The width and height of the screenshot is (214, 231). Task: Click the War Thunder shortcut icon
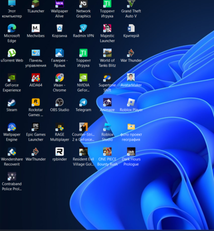click(131, 53)
